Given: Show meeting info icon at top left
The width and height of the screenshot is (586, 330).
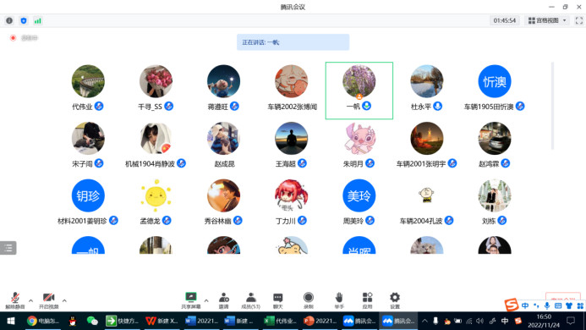Looking at the screenshot, I should 9,20.
